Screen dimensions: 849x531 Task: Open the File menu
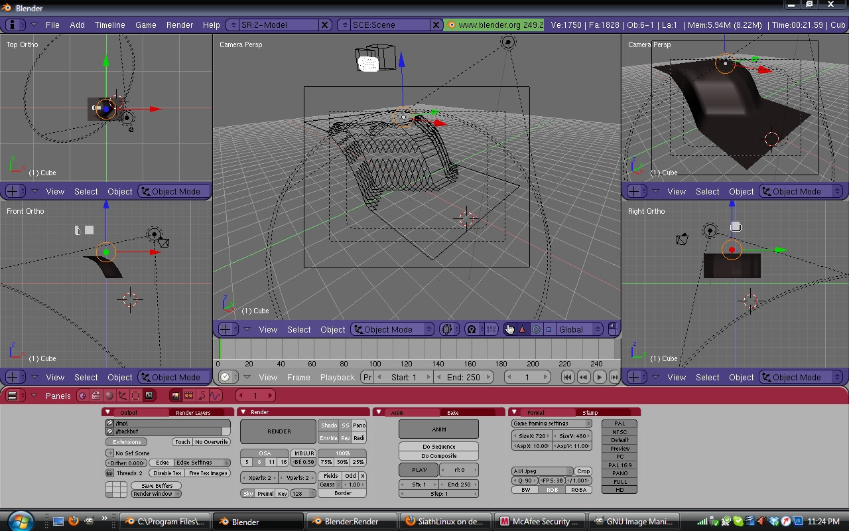click(52, 25)
